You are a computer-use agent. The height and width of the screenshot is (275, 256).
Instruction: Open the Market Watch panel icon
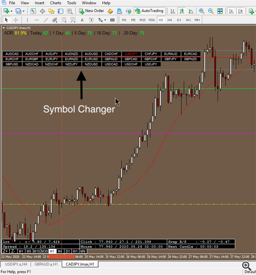click(x=33, y=11)
